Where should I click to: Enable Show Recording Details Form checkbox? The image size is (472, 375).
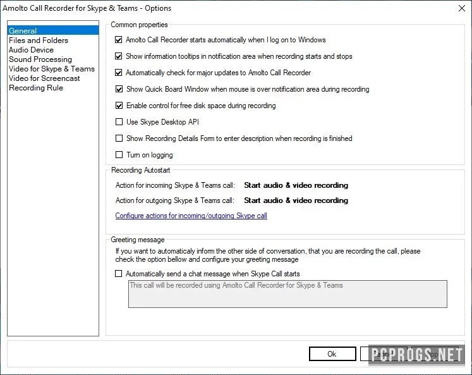[x=119, y=138]
